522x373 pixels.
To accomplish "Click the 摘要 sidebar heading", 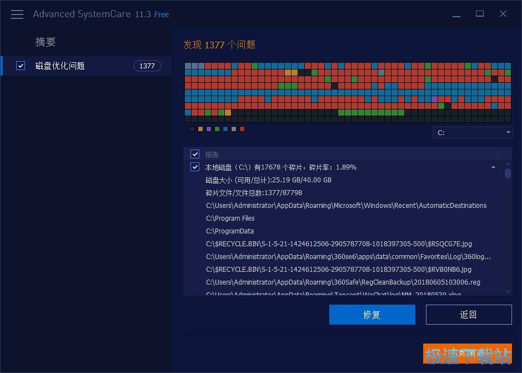I will pyautogui.click(x=46, y=42).
